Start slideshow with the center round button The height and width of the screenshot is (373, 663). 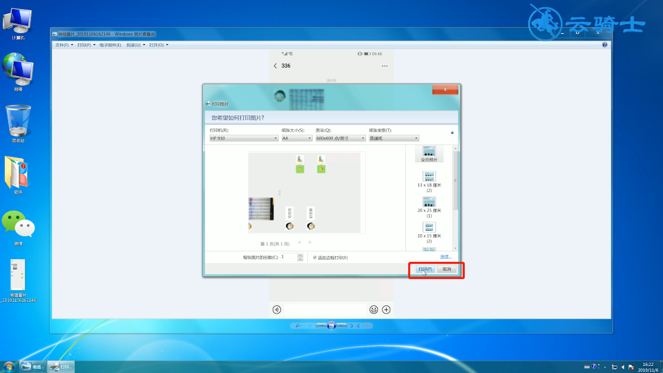coord(331,325)
